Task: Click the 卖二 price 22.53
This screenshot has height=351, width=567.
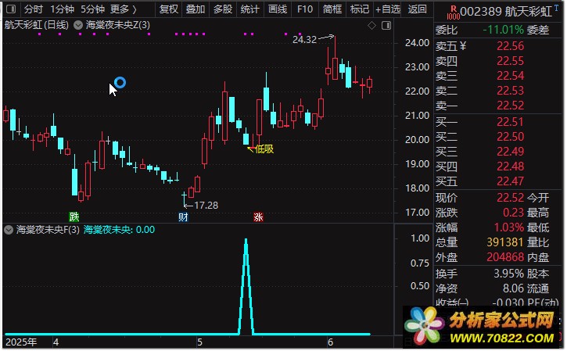Action: click(510, 91)
